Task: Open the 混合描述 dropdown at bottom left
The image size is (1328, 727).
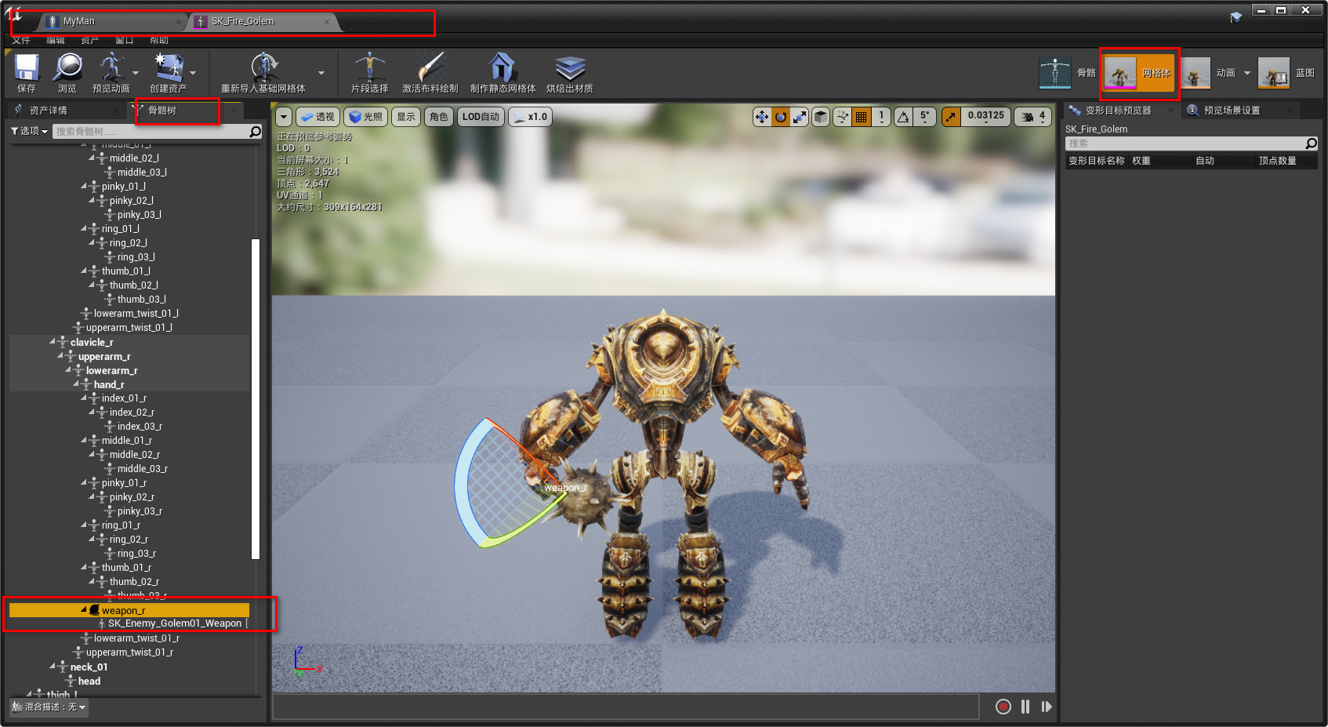Action: point(47,707)
